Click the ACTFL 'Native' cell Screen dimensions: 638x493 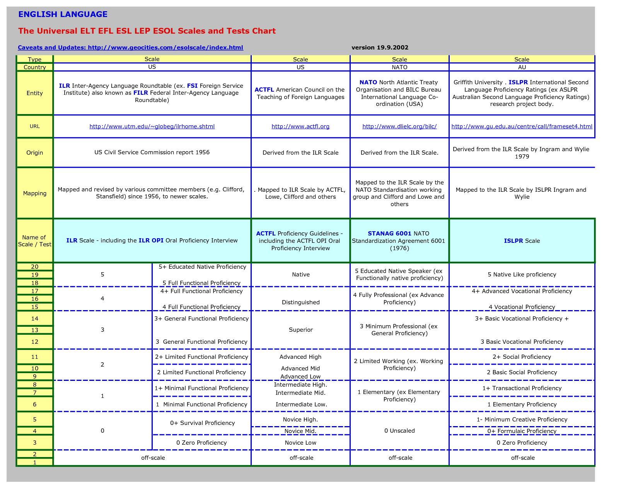point(300,275)
